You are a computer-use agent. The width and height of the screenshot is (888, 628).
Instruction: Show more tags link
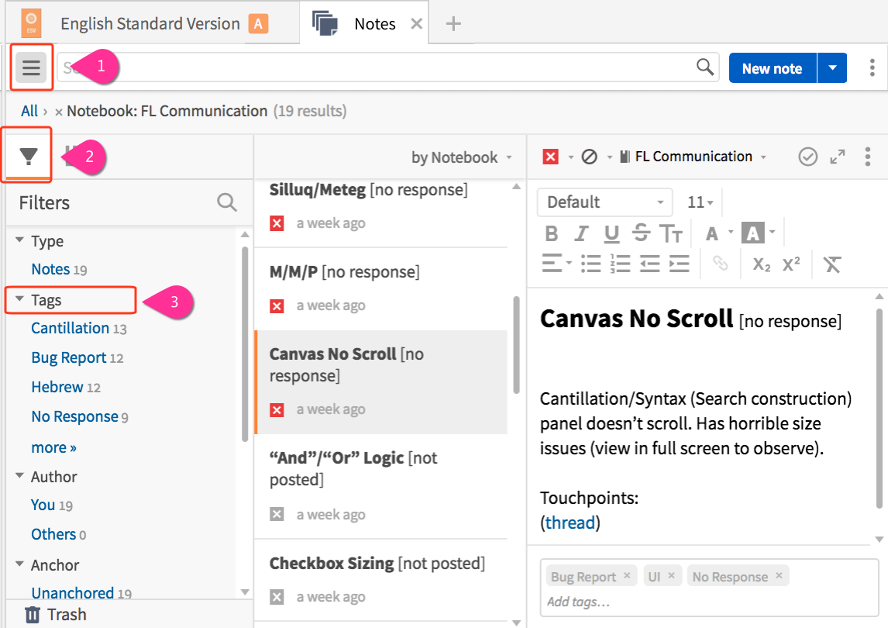pos(53,448)
